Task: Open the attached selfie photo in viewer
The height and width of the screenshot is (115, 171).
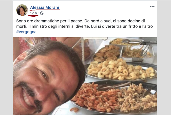Action: [85, 76]
